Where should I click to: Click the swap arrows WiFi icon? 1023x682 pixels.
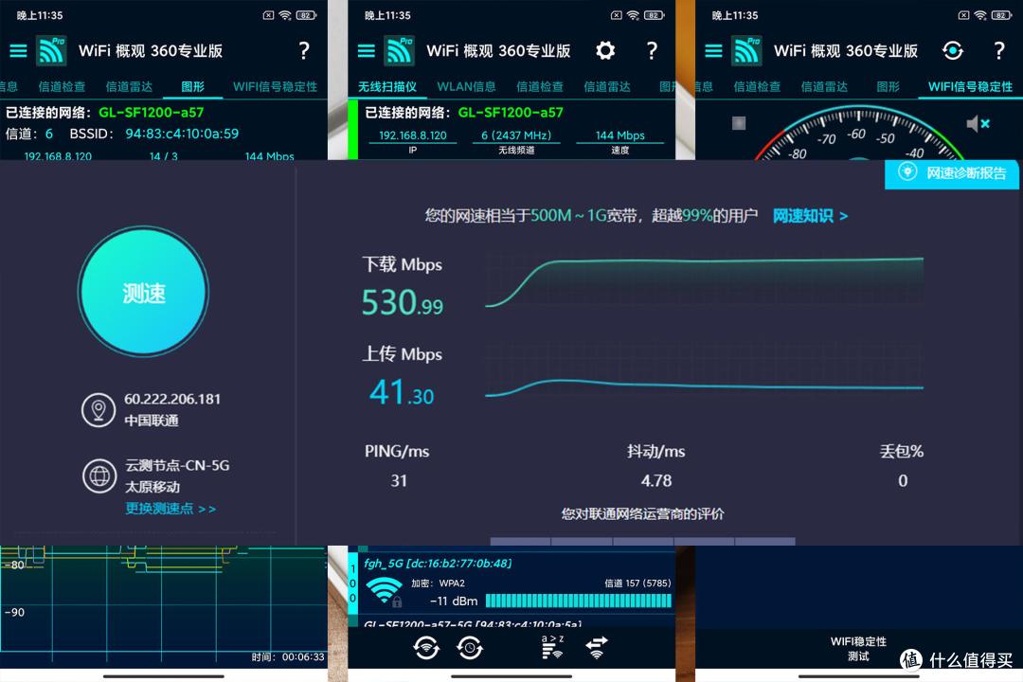point(597,647)
